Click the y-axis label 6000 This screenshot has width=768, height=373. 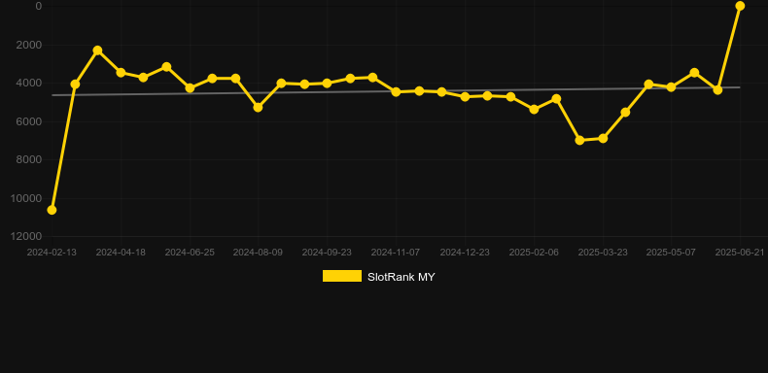(x=29, y=121)
